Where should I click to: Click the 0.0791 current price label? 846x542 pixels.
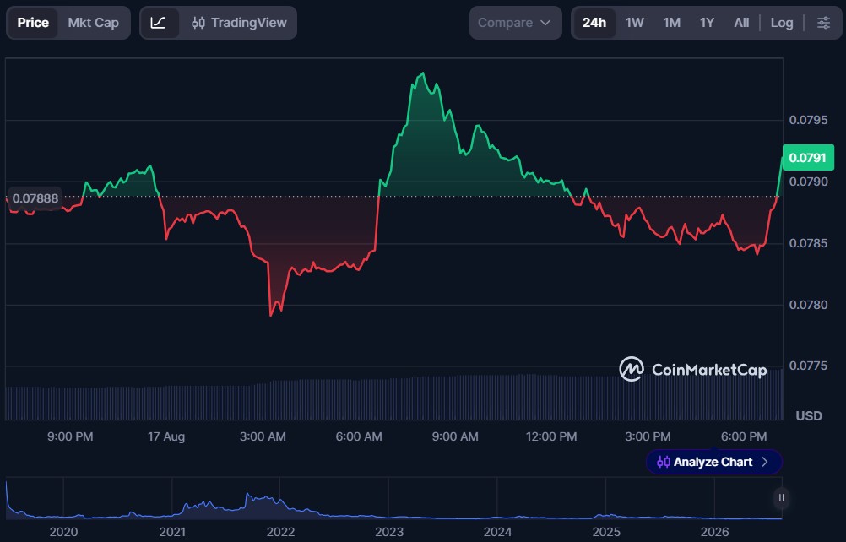[808, 158]
